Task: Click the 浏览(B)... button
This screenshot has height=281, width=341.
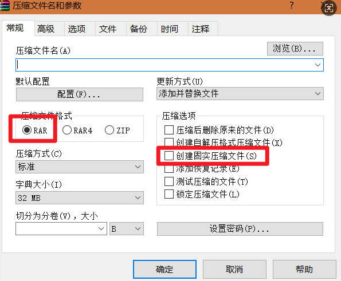Action: point(295,49)
